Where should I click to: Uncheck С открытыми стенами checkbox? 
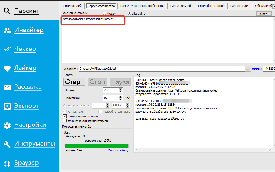pos(65,116)
